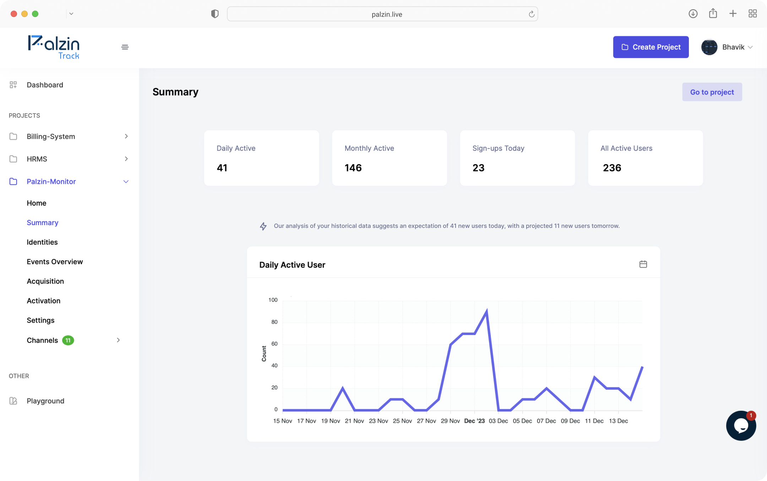Screen dimensions: 767x481
Task: Open the browser tab overview grid
Action: (752, 14)
